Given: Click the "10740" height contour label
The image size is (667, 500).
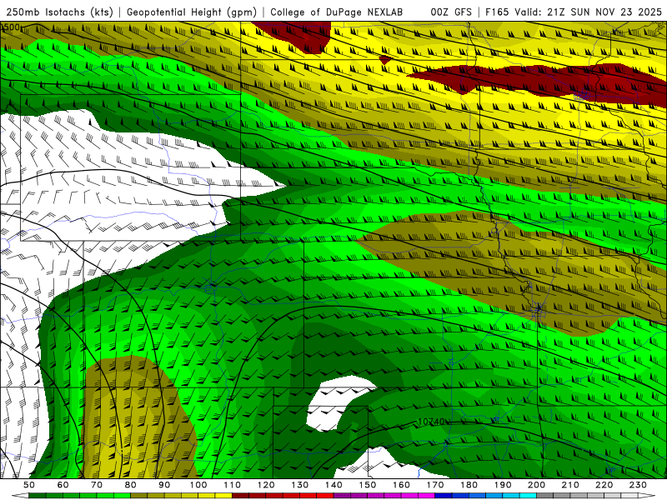Looking at the screenshot, I should point(431,422).
